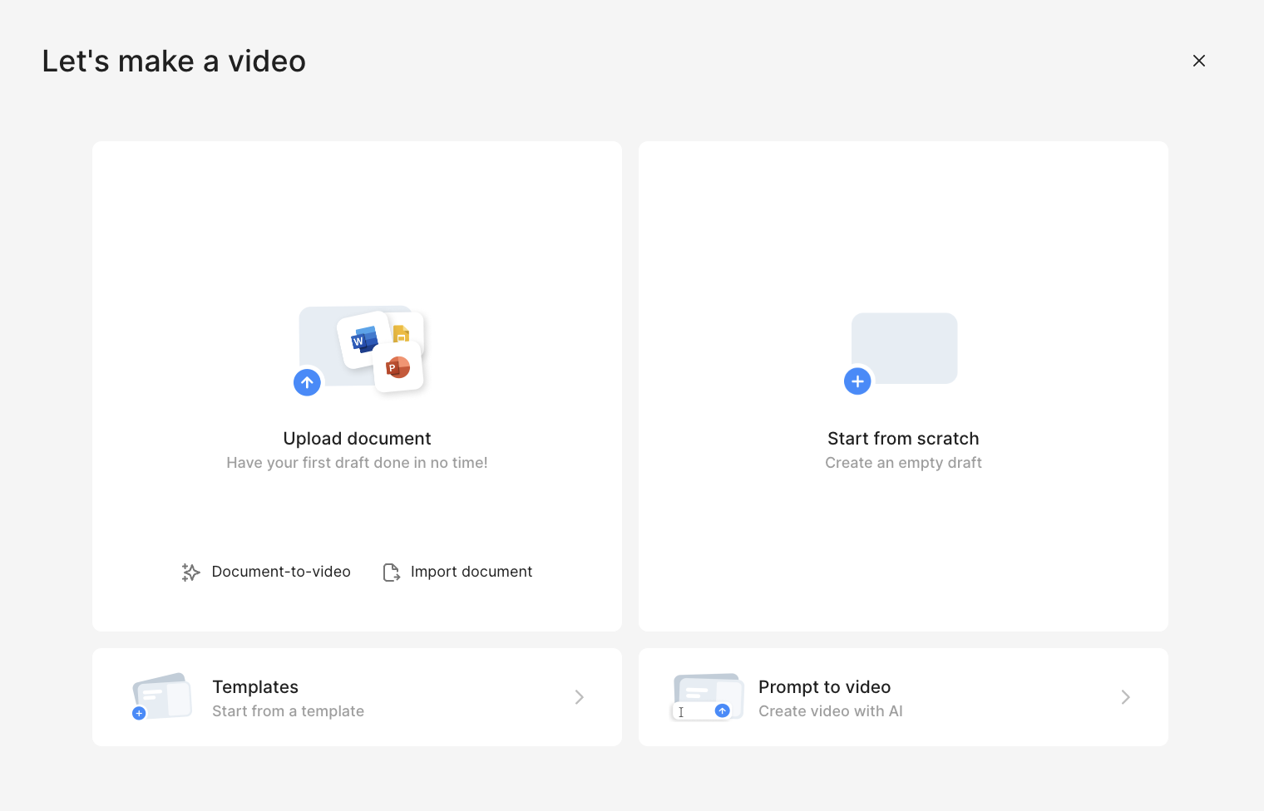Image resolution: width=1264 pixels, height=811 pixels.
Task: Select the Upload document title
Action: tap(357, 439)
